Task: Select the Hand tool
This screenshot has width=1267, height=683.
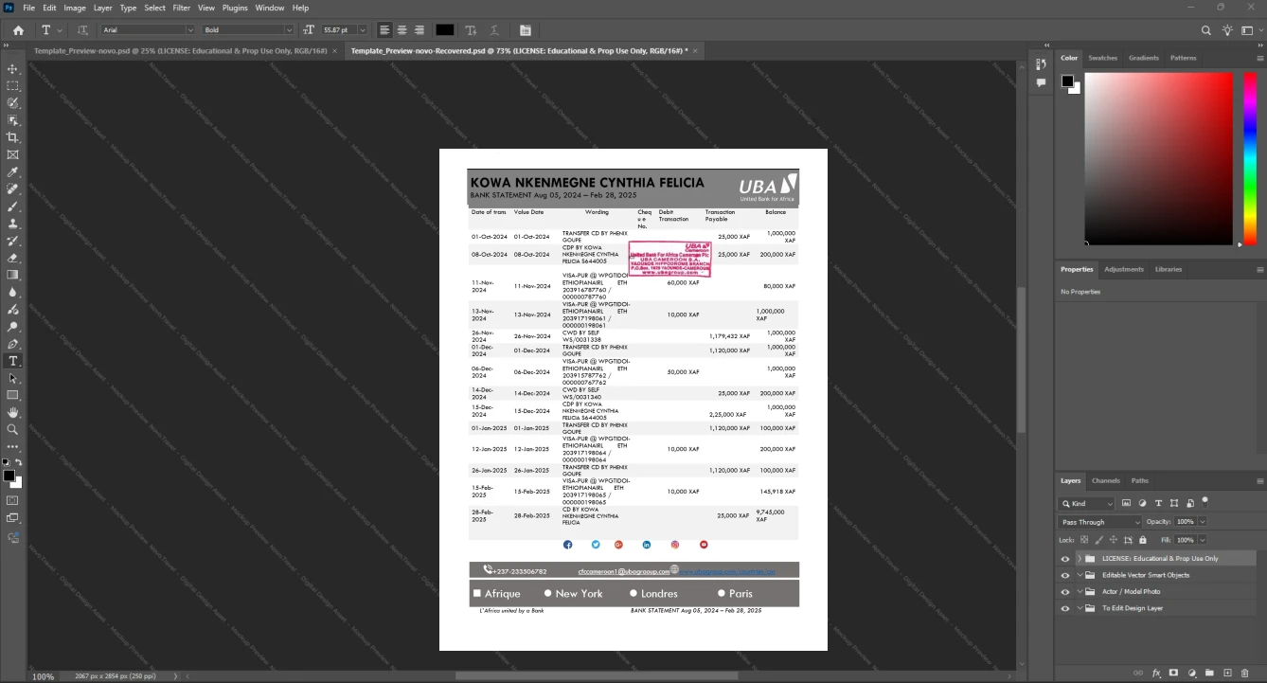Action: [x=12, y=412]
